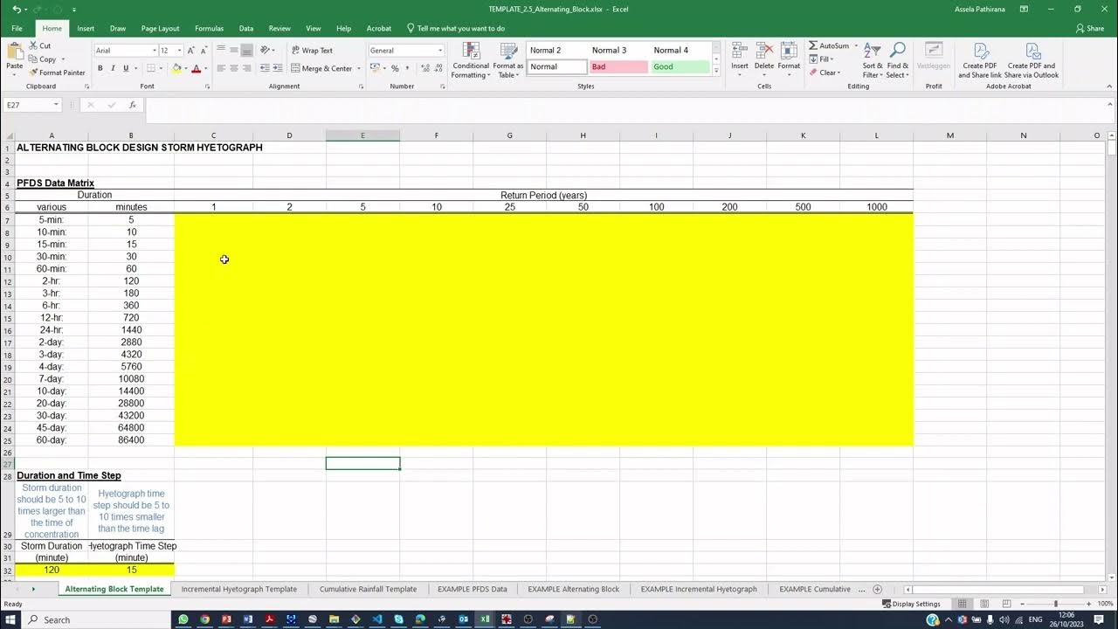This screenshot has height=629, width=1118.
Task: Expand the cell styles gallery More arrow
Action: (716, 70)
